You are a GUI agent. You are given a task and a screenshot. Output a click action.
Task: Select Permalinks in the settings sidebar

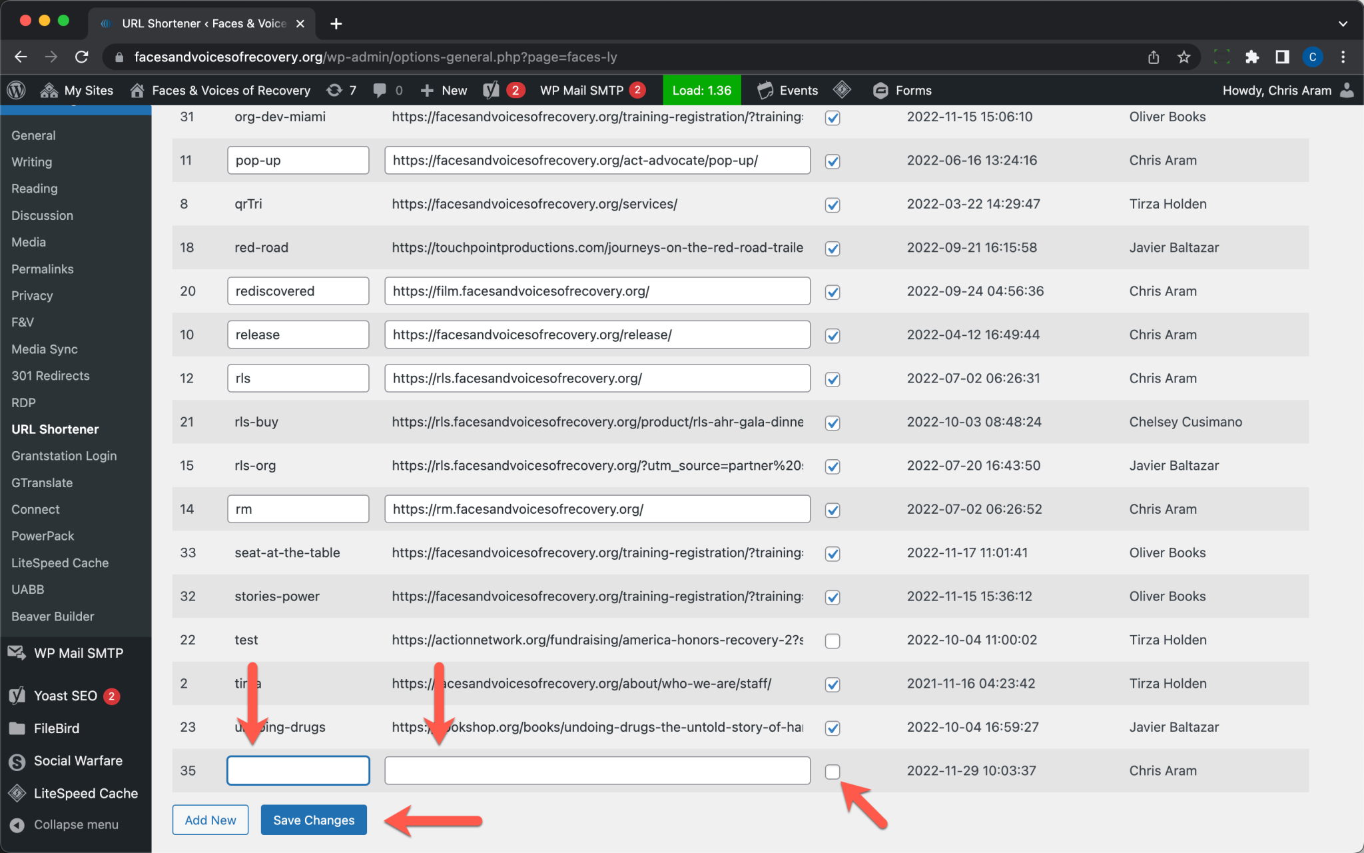[x=43, y=269]
